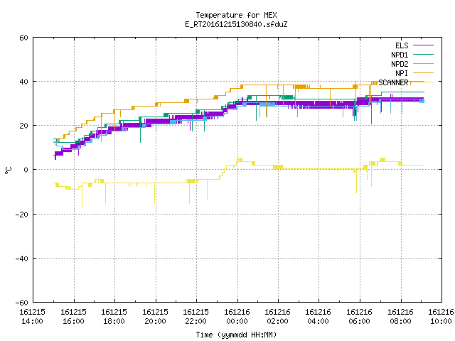Click the filename E_RT20161215130840.sfduZ subtitle
The image size is (455, 341).
coord(236,24)
